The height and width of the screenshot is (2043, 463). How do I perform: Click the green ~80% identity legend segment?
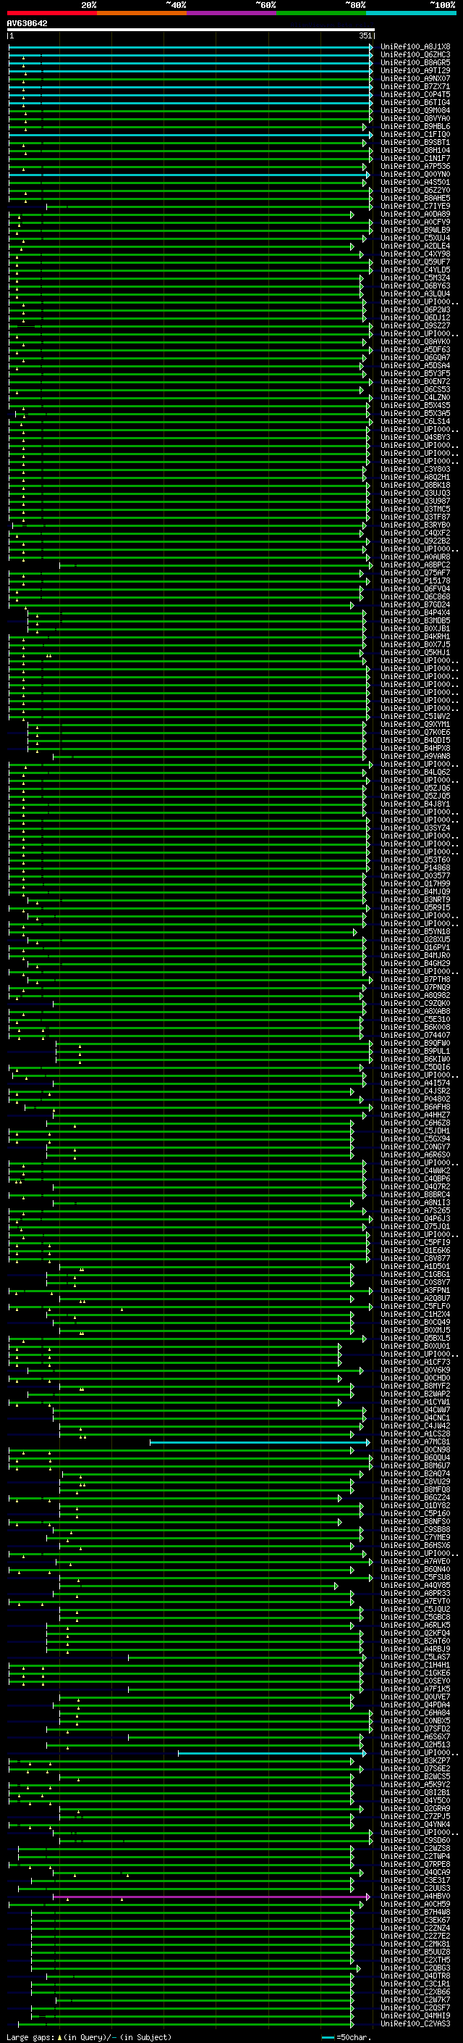pyautogui.click(x=321, y=13)
